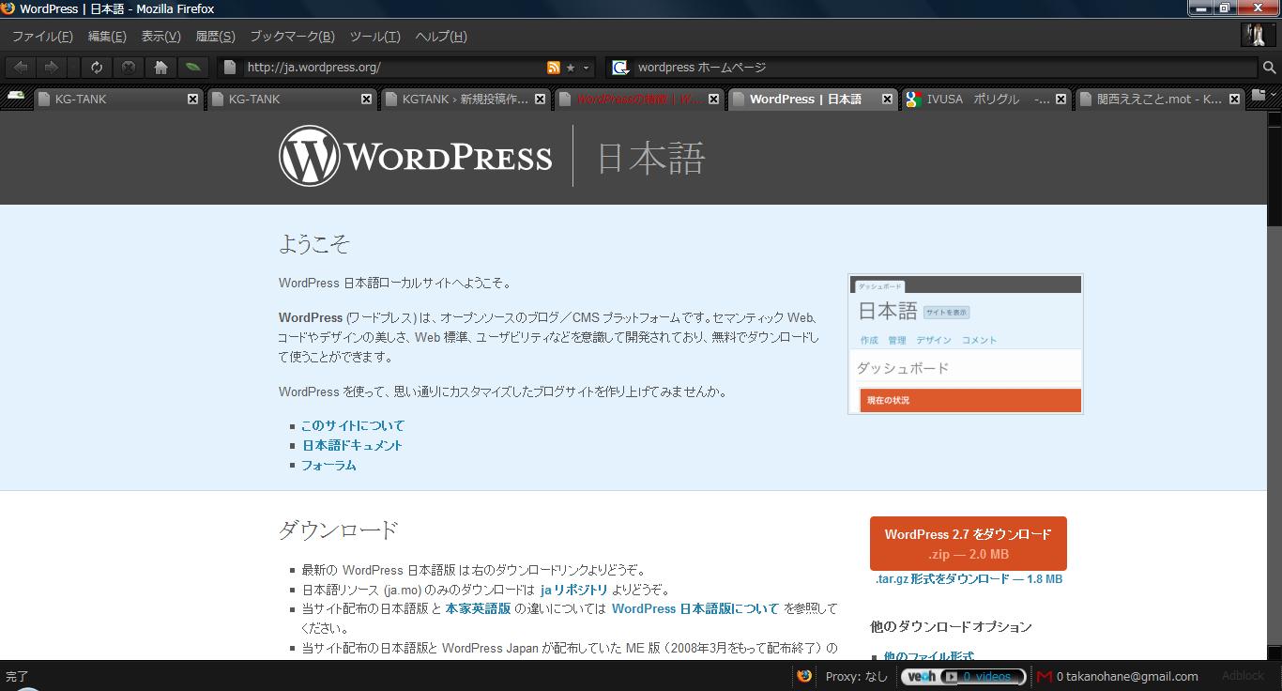
Task: Click the Adblock status bar label
Action: (1243, 676)
